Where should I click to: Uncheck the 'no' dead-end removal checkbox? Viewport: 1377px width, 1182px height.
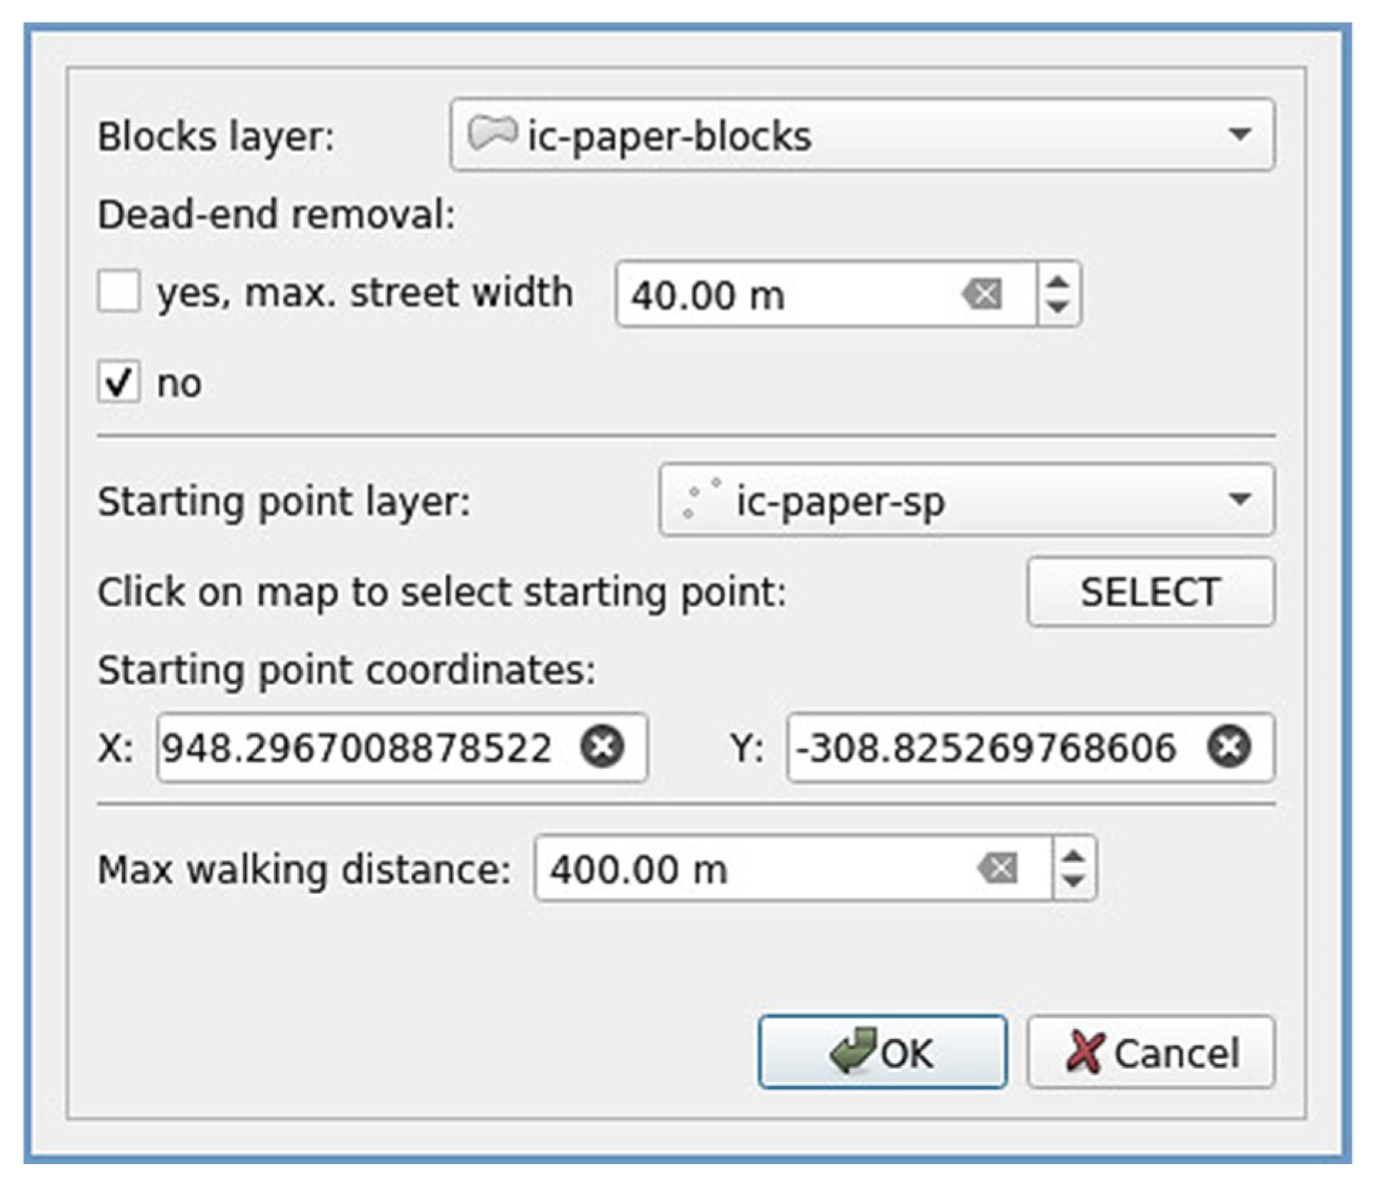point(119,382)
